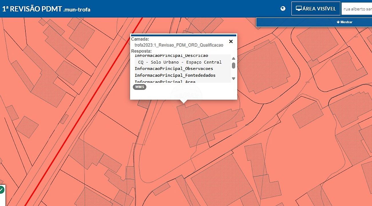Viewport: 372px width, 206px height.
Task: Click the WMS badge in popup
Action: click(x=139, y=87)
